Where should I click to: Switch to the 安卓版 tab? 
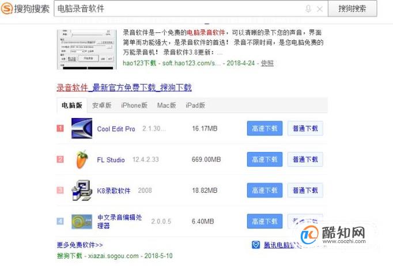coord(102,105)
